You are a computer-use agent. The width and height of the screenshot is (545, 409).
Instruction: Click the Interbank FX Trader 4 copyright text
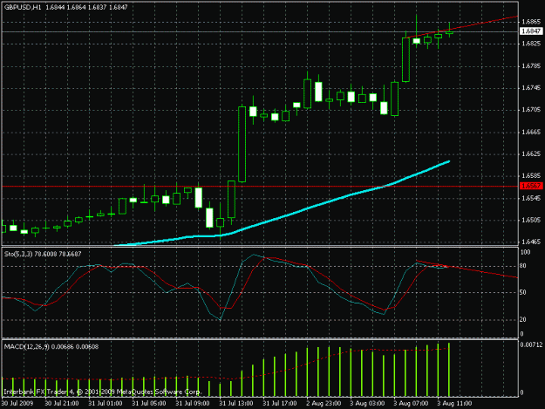click(x=103, y=392)
